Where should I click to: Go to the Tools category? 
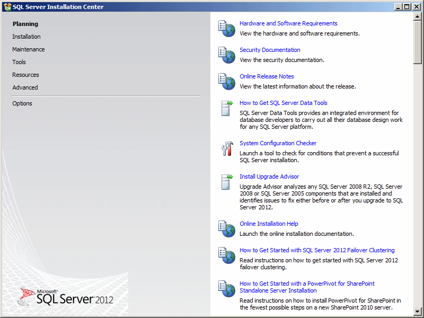(x=19, y=62)
